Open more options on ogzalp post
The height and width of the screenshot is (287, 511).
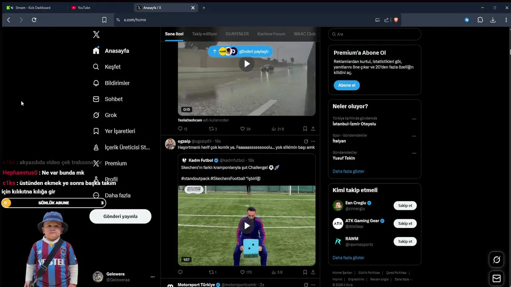(313, 141)
